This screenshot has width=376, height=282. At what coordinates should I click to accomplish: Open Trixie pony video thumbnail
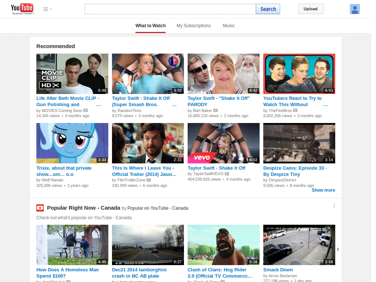click(72, 143)
